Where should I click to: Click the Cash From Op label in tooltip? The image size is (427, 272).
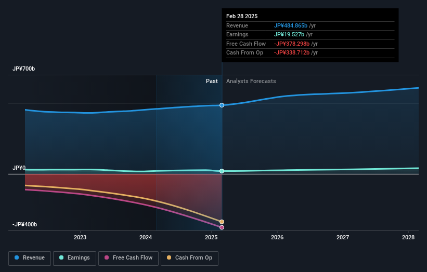tap(244, 53)
